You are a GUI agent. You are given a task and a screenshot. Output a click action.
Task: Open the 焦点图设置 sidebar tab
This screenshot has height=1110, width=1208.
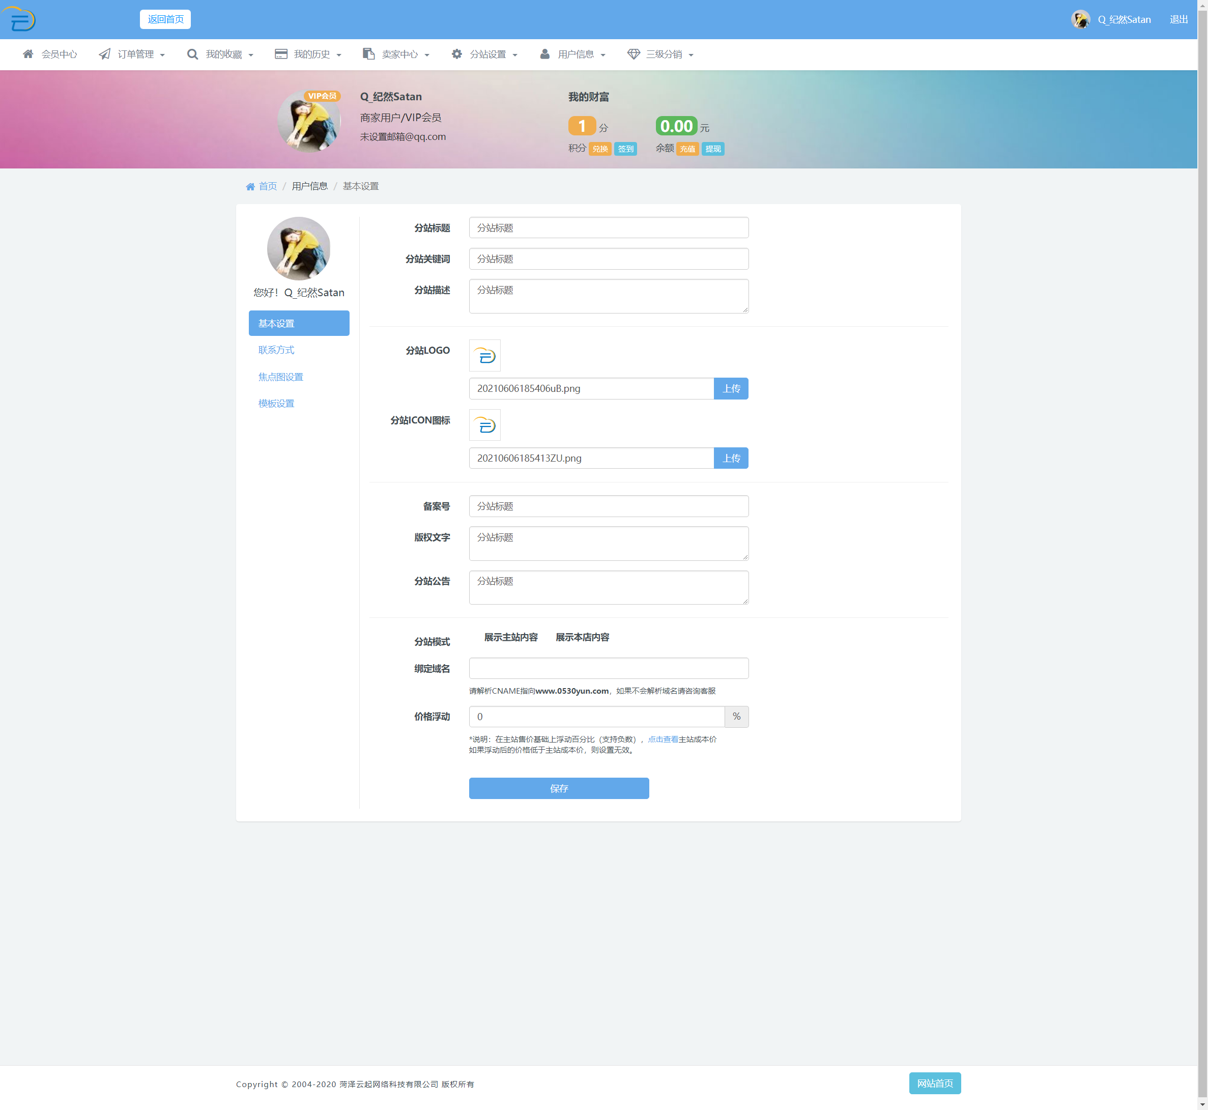click(x=280, y=377)
